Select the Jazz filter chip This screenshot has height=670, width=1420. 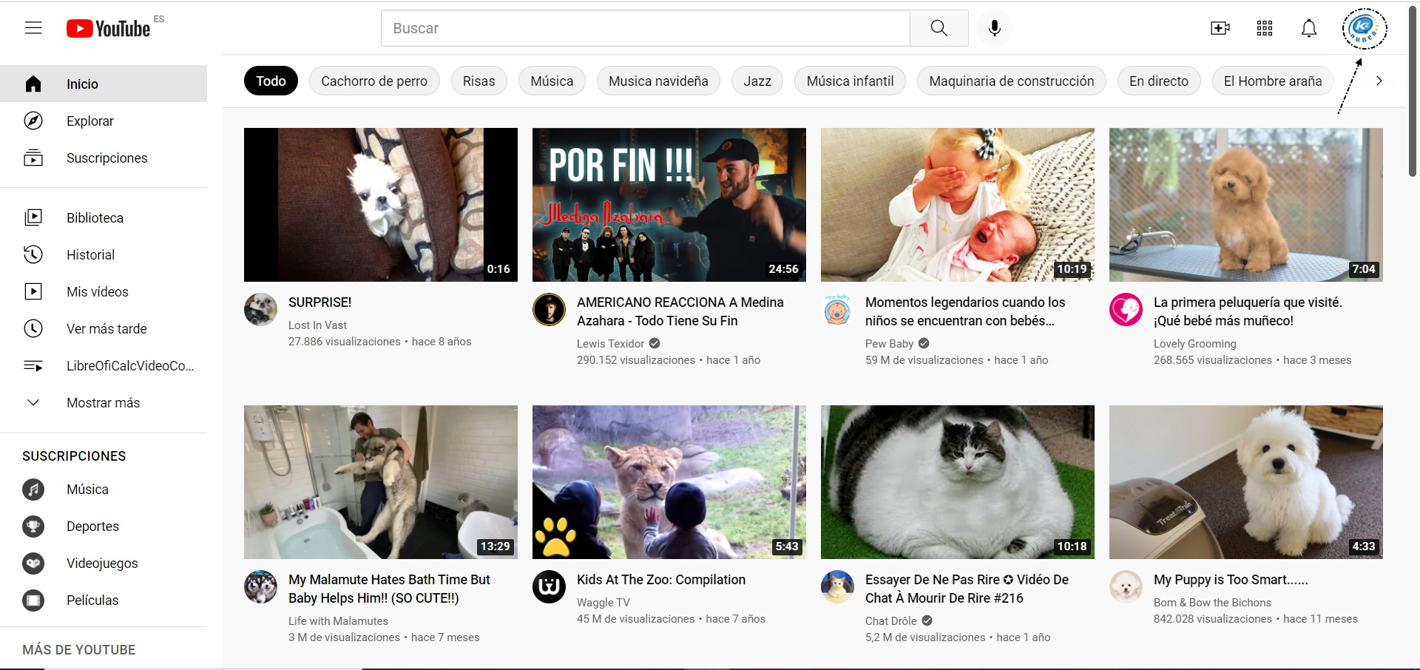757,81
